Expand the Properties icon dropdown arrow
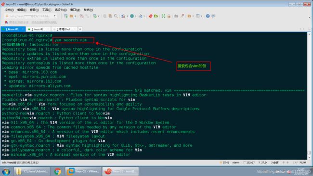313x176 pixels. point(99,16)
